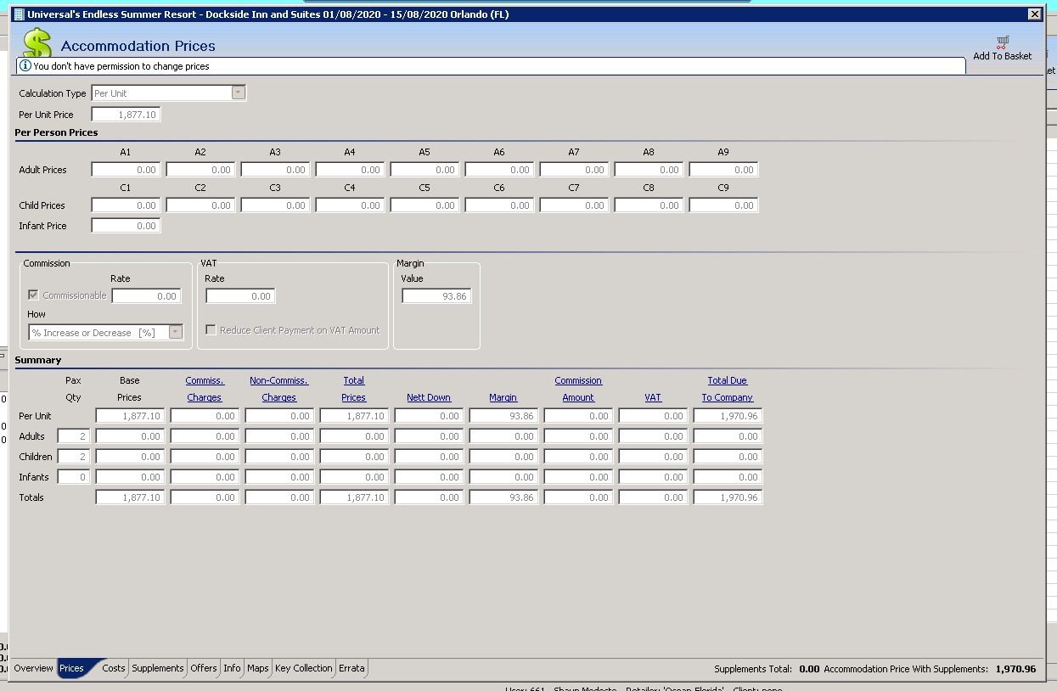Screen dimensions: 1057x691
Task: Open the Errata tab
Action: (351, 668)
